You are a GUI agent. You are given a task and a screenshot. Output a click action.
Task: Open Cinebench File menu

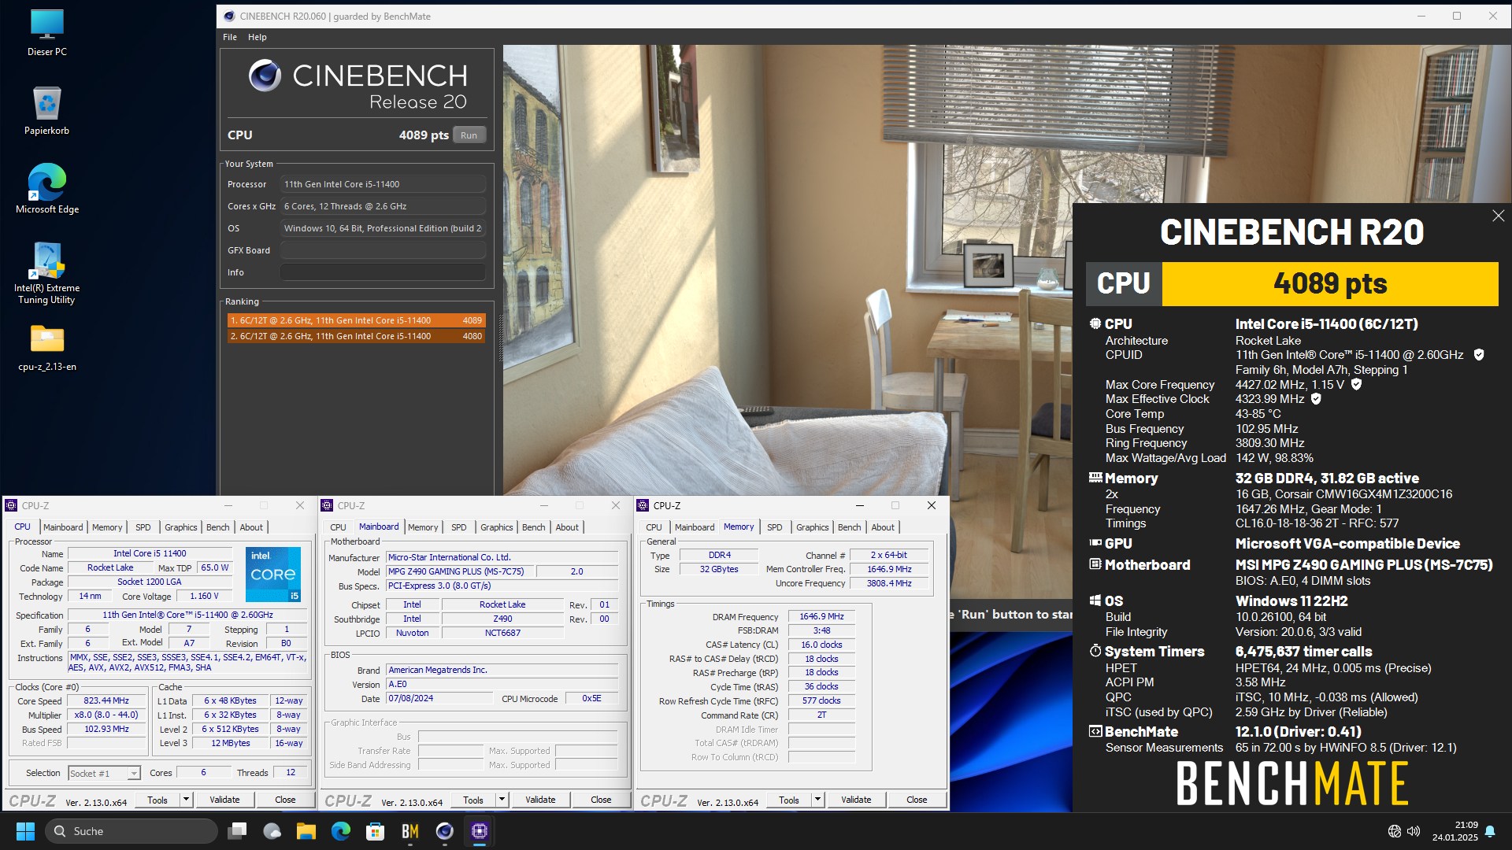pos(230,37)
